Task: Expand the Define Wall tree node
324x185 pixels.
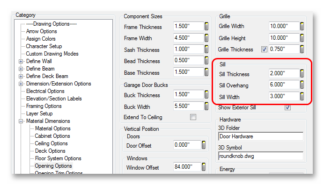Action: [x=21, y=61]
